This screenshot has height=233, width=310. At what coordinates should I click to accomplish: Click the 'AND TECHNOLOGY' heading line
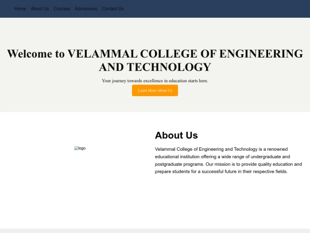tap(155, 67)
